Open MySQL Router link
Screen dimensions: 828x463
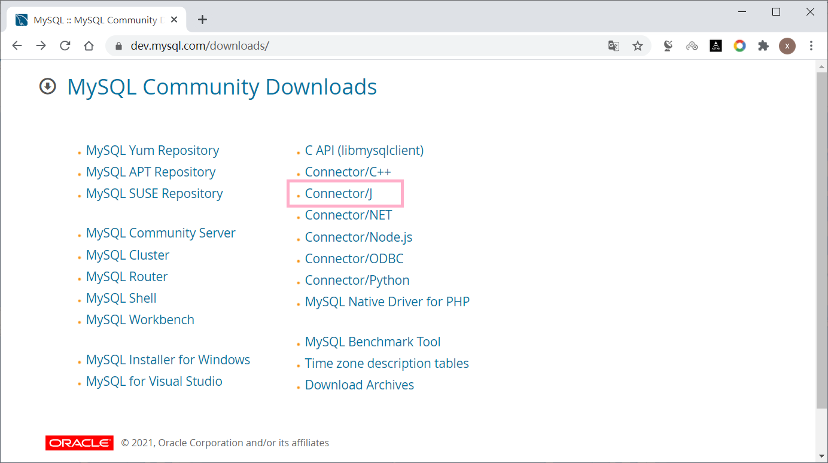tap(127, 276)
